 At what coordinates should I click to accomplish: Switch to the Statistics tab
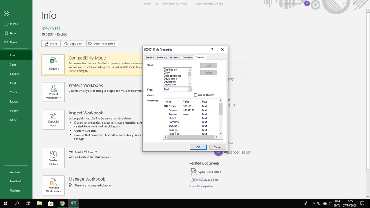pos(174,57)
